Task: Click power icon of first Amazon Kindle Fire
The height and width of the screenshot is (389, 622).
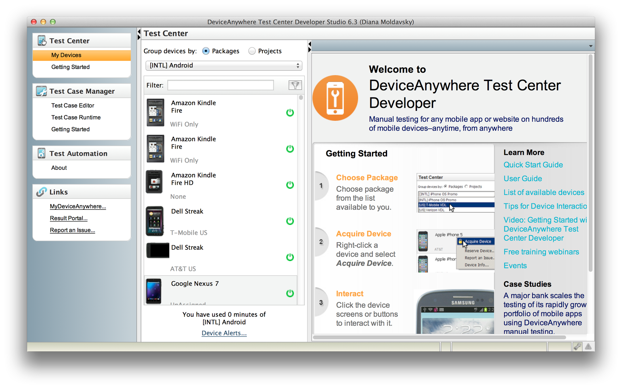Action: point(290,113)
